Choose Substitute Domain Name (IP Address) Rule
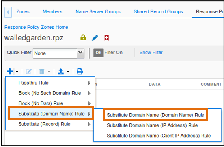The width and height of the screenshot is (224, 147). (x=152, y=125)
